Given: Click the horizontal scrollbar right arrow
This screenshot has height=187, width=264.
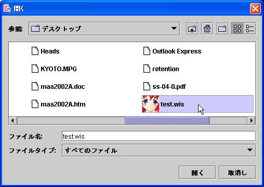Looking at the screenshot, I should point(251,121).
